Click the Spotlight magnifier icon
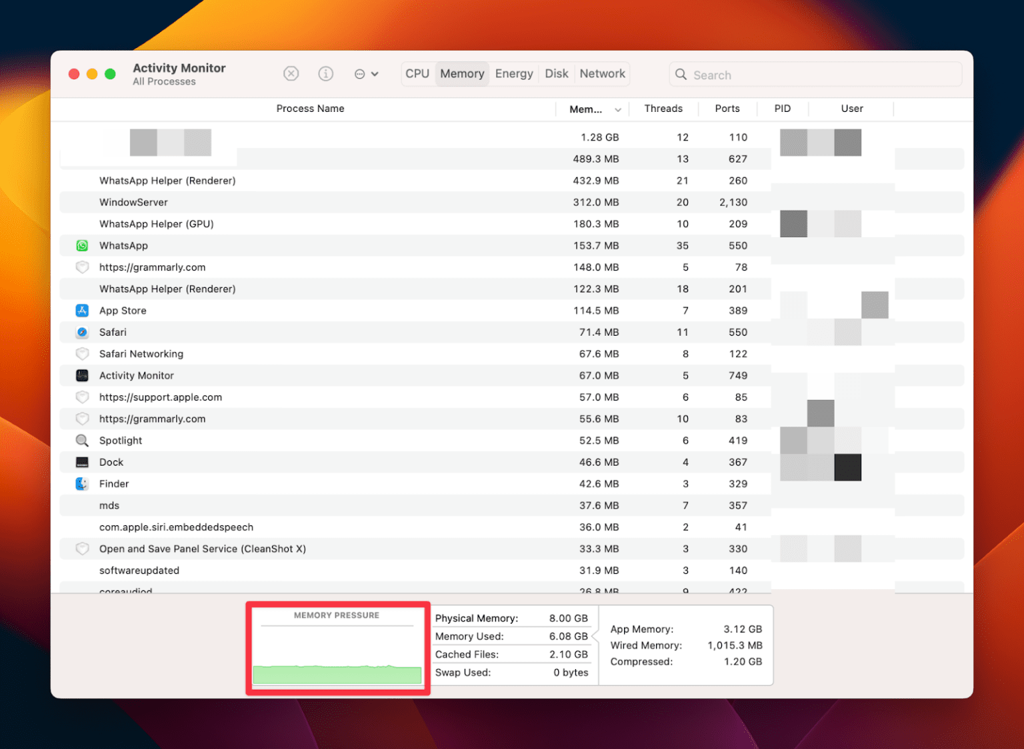The image size is (1024, 749). pos(82,440)
